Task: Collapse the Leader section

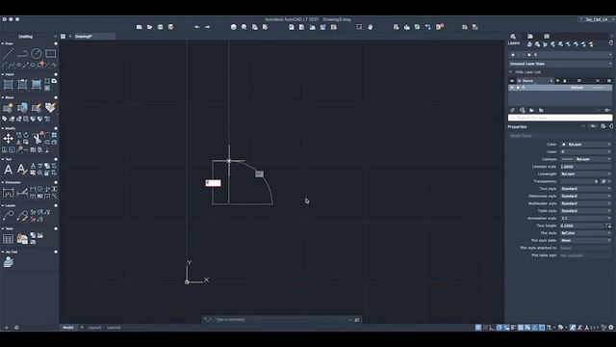Action: tap(3, 205)
